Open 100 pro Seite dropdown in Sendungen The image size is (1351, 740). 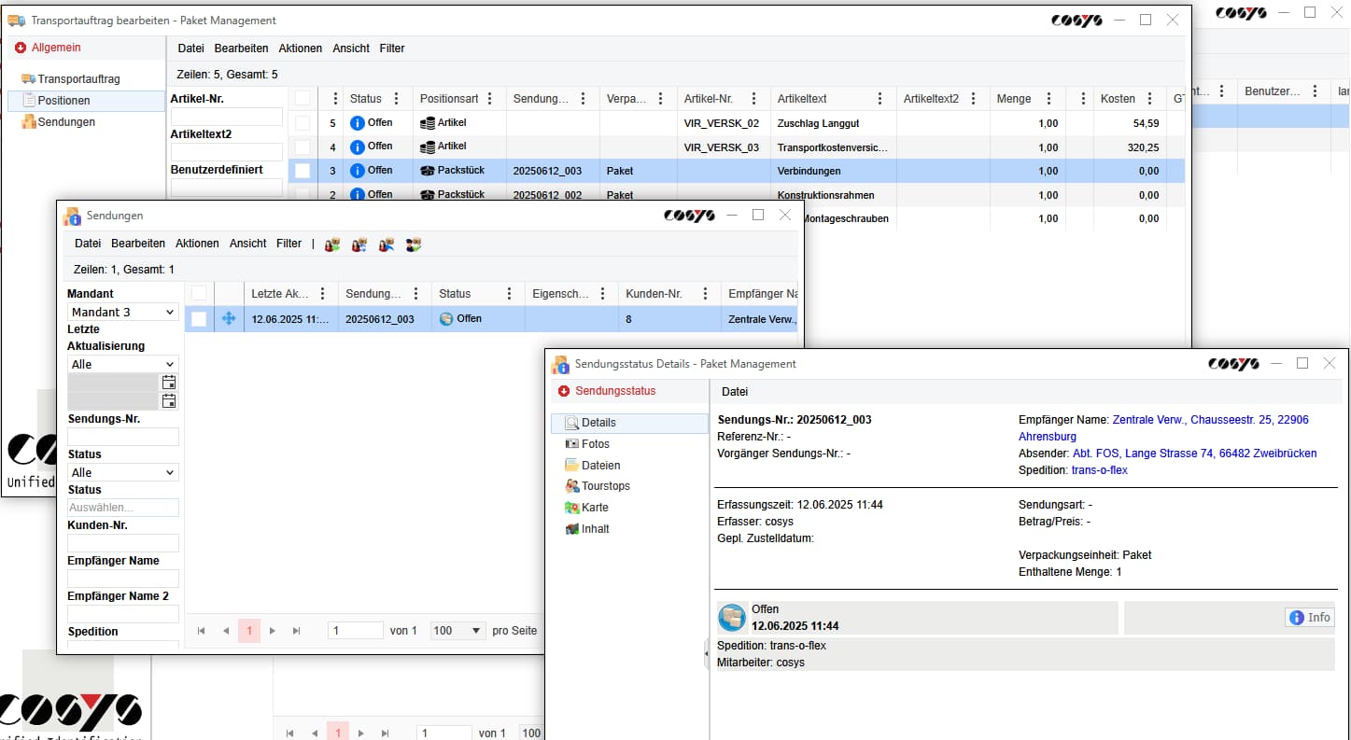click(458, 631)
